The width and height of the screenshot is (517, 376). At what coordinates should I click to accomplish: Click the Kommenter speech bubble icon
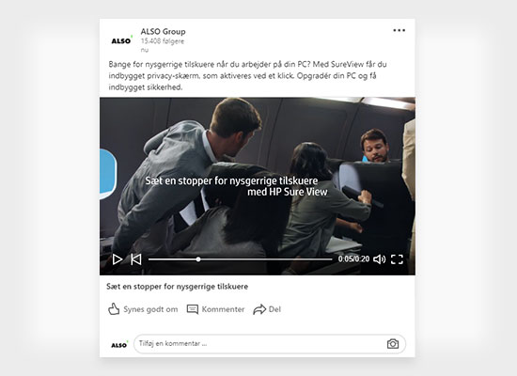[193, 309]
